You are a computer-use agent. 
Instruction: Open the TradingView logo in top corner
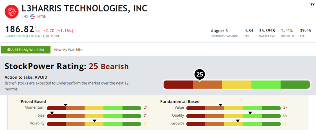pos(312,4)
